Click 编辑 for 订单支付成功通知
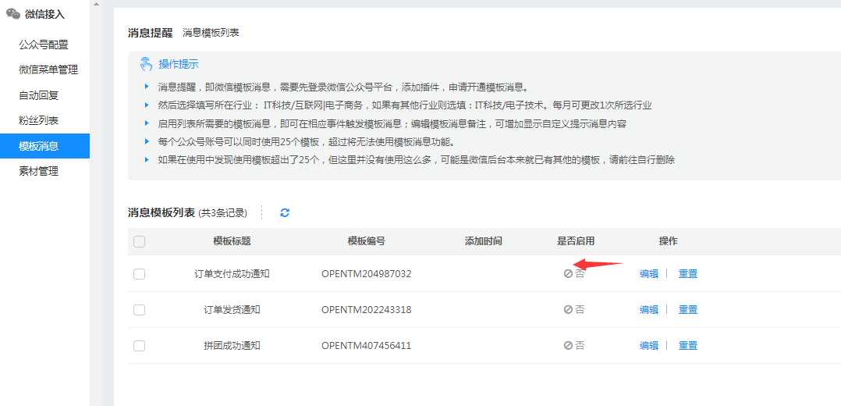The image size is (841, 406). [649, 274]
